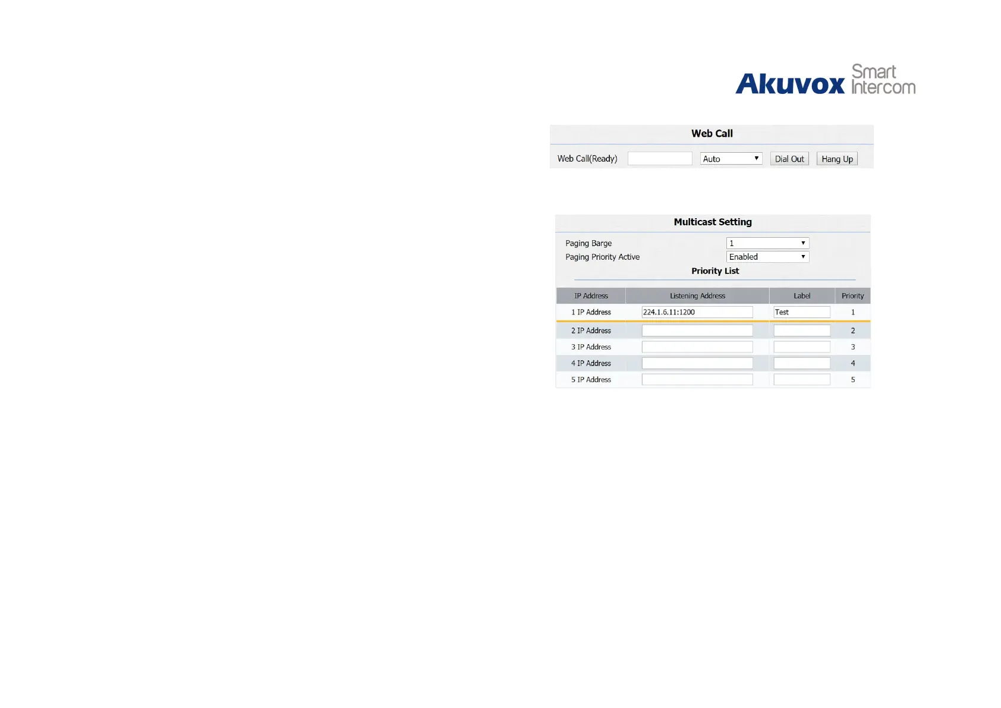Click label field for 4 IP Address
The height and width of the screenshot is (708, 1001).
click(802, 363)
